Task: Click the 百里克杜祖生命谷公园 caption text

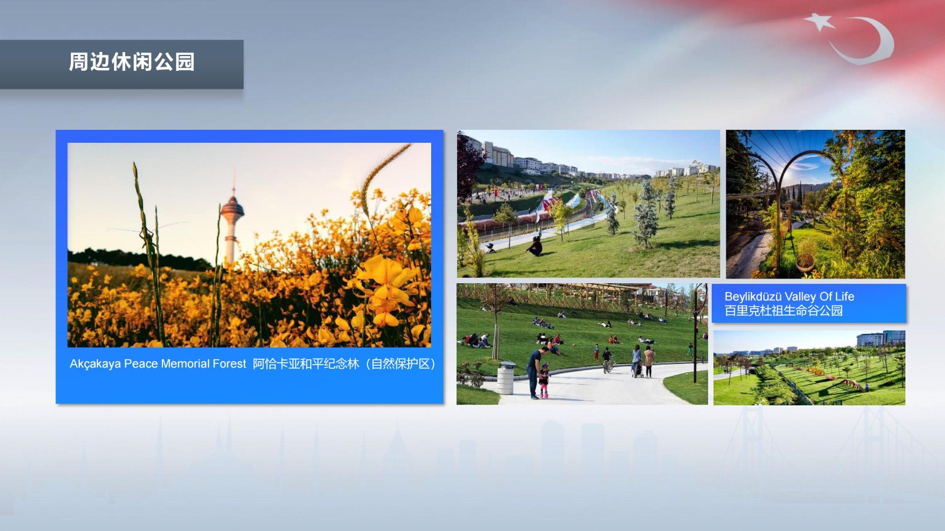Action: point(784,311)
